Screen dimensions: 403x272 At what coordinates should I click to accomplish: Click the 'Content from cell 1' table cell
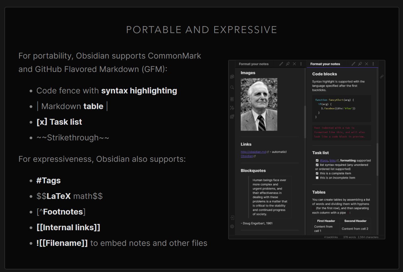click(326, 229)
